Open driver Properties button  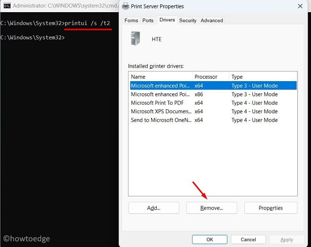tap(271, 208)
